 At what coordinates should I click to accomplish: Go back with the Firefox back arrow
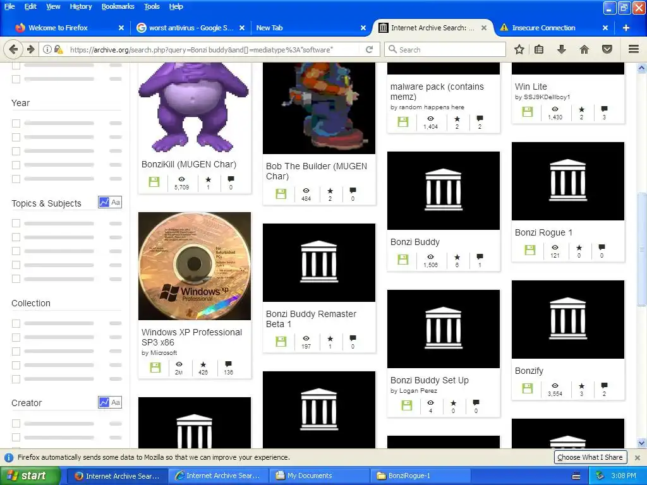click(x=13, y=49)
